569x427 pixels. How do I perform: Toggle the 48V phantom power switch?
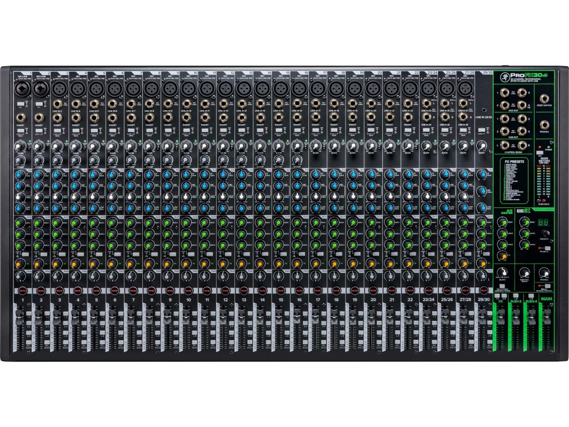pos(539,152)
